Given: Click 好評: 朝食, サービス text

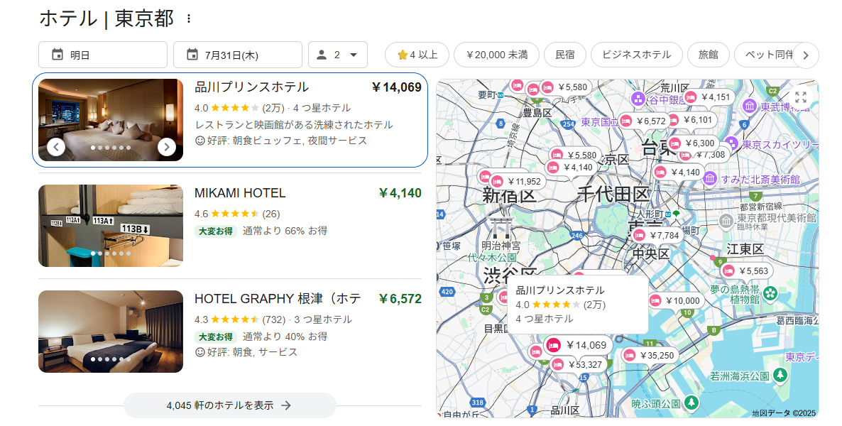Looking at the screenshot, I should (246, 352).
